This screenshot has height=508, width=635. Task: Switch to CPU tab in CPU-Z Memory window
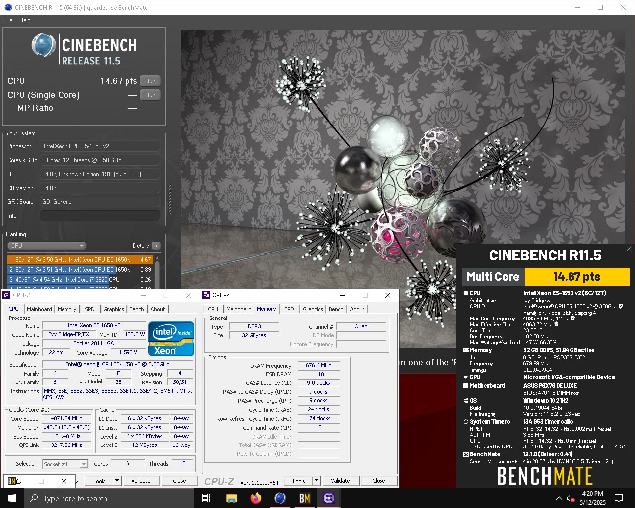pyautogui.click(x=213, y=309)
